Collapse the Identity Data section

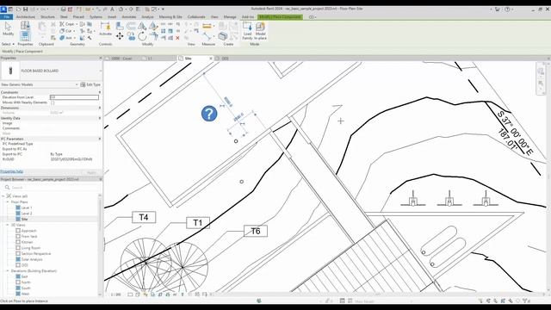100,118
